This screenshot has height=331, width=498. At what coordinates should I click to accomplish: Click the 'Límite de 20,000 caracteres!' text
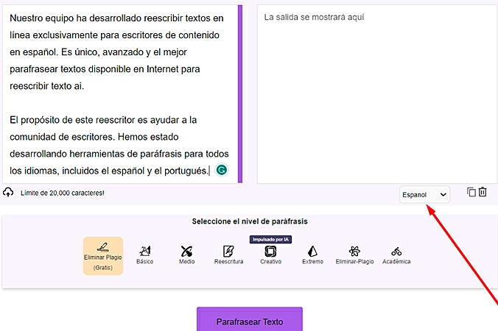click(63, 193)
